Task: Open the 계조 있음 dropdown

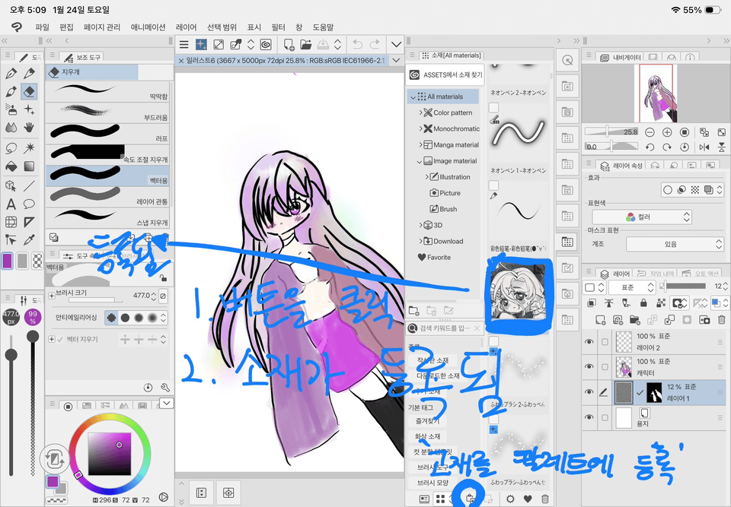Action: click(x=675, y=244)
